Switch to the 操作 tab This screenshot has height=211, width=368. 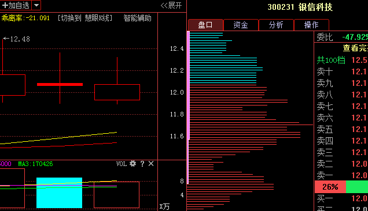tap(311, 25)
